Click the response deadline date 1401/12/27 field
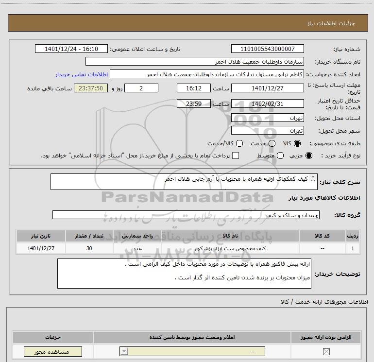Screen dimensions: 374x362 pos(267,88)
